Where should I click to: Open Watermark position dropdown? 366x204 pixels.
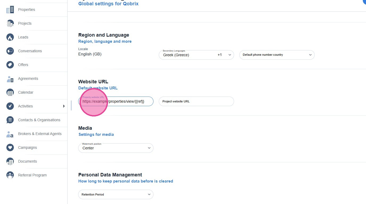[116, 148]
